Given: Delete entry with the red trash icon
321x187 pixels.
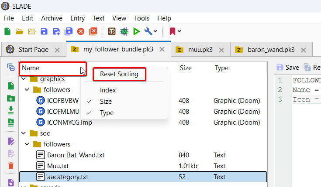Looking at the screenshot, I should click(11, 166).
